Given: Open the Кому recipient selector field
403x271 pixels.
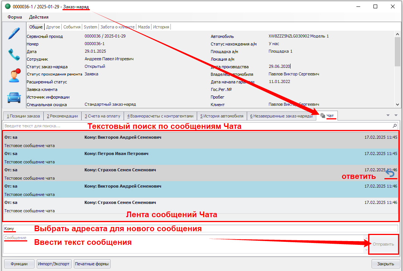Looking at the screenshot, I should coord(201,229).
